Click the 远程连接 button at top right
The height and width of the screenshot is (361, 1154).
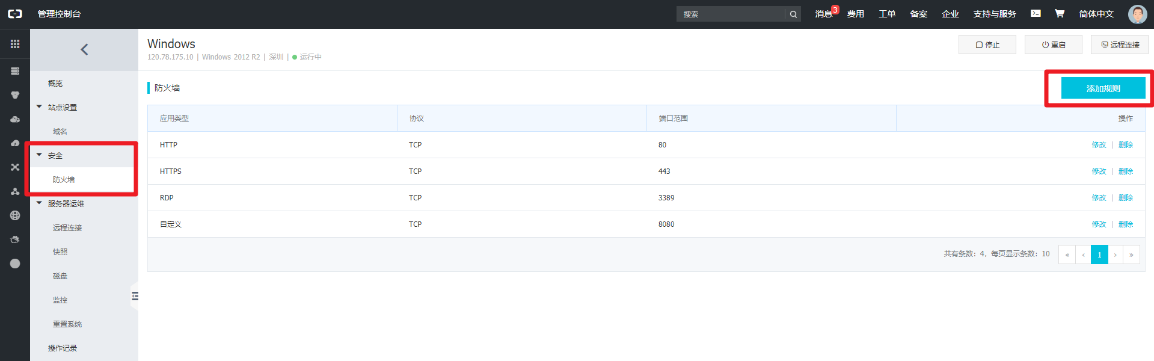point(1120,45)
